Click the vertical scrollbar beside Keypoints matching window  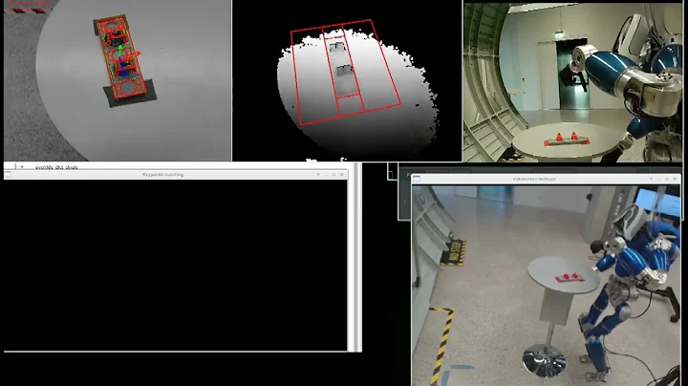coord(357,257)
